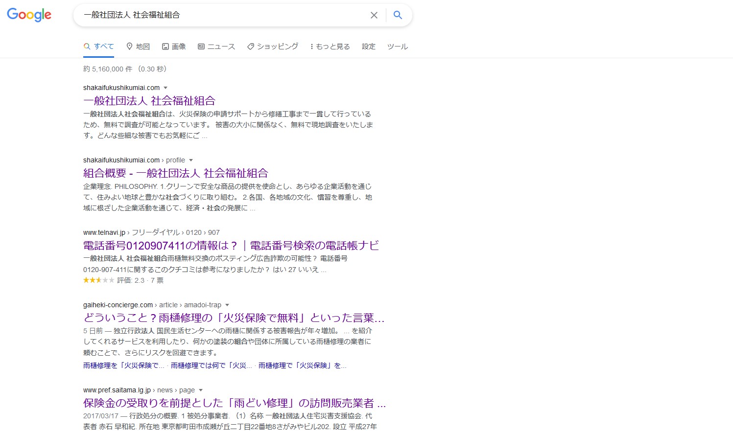
Task: Click the star rating of telnavi result
Action: pos(98,280)
